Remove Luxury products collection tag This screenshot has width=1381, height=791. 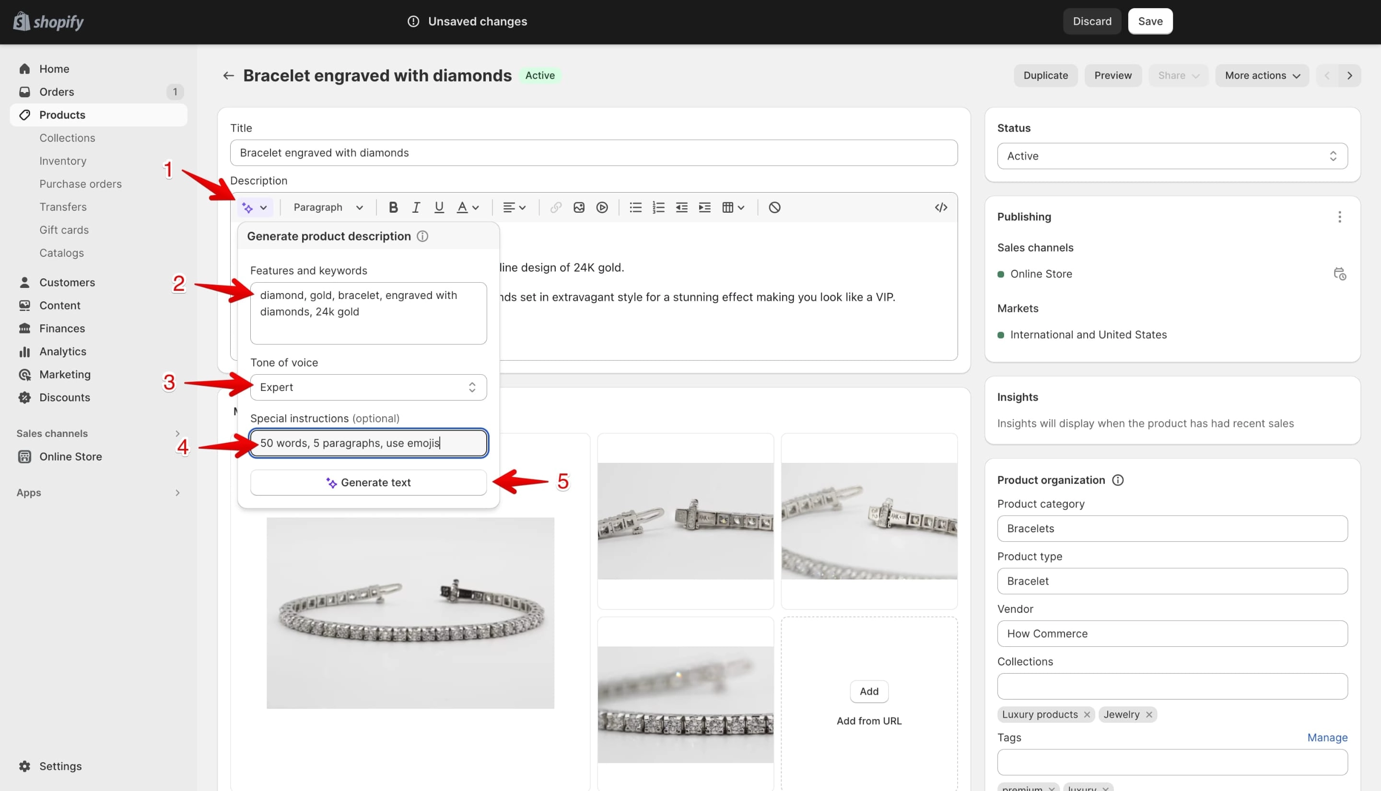[x=1087, y=715]
